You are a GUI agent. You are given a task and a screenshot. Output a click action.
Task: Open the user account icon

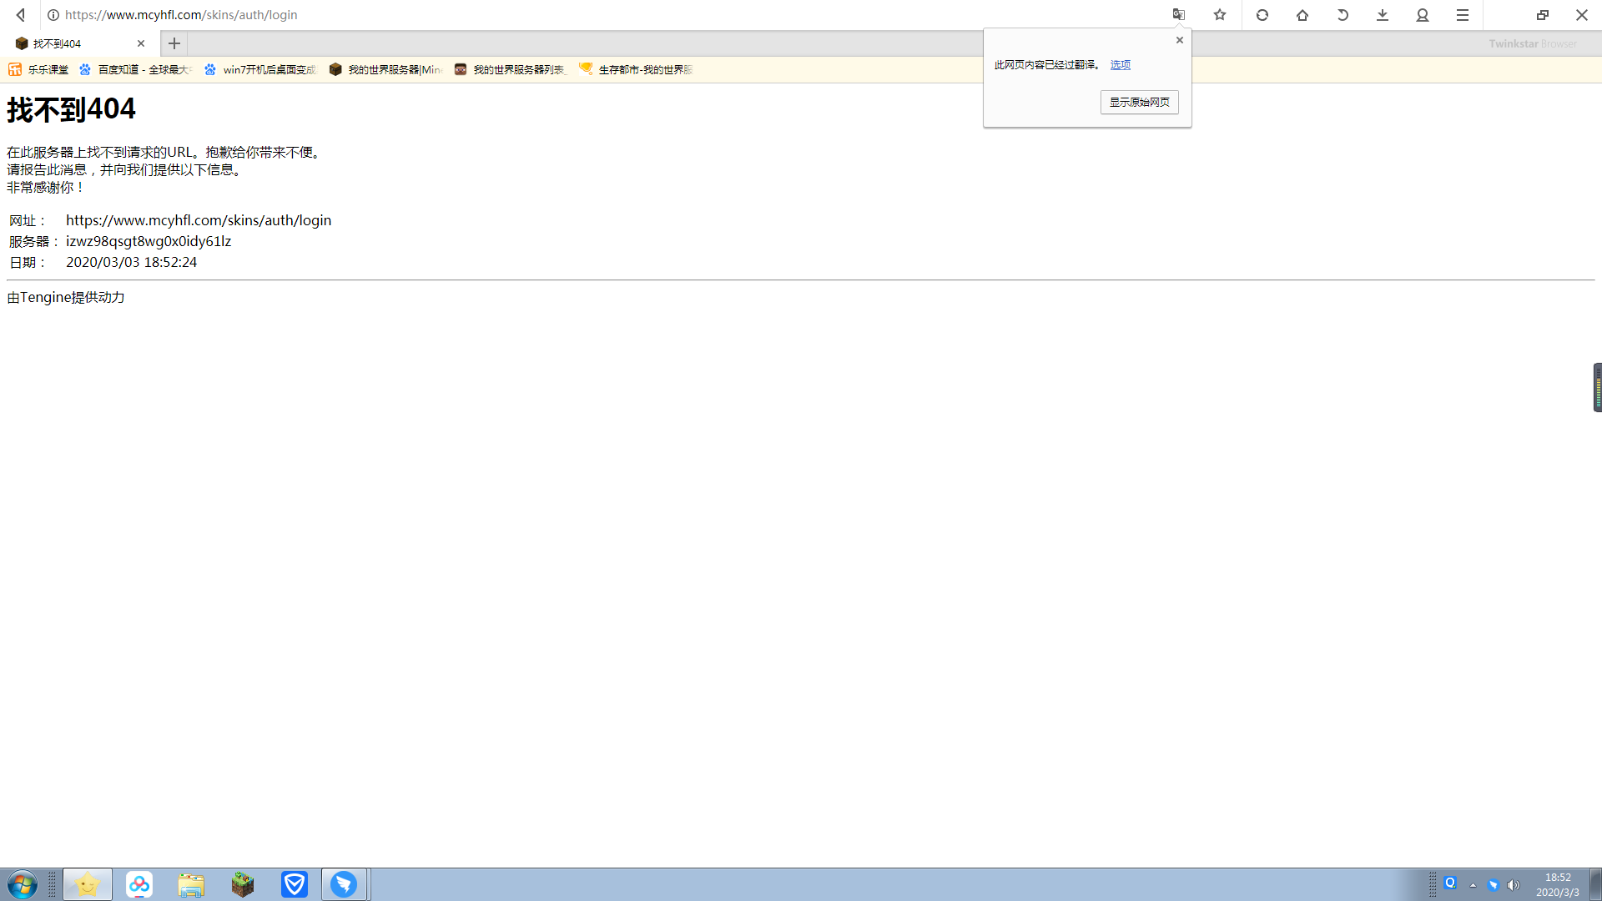point(1423,14)
